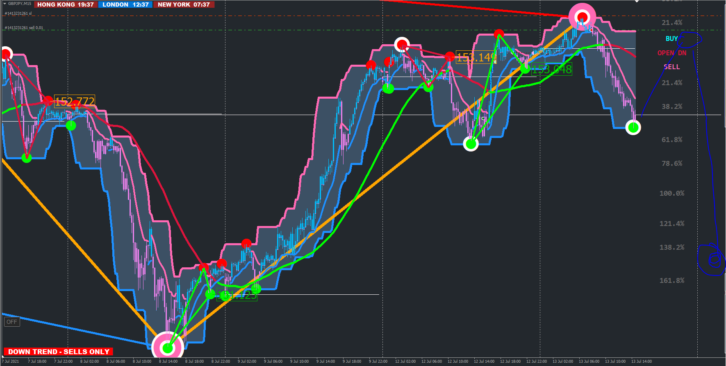The image size is (726, 366).
Task: Select the #1413231261 sell 0.01 order label
Action: click(24, 28)
